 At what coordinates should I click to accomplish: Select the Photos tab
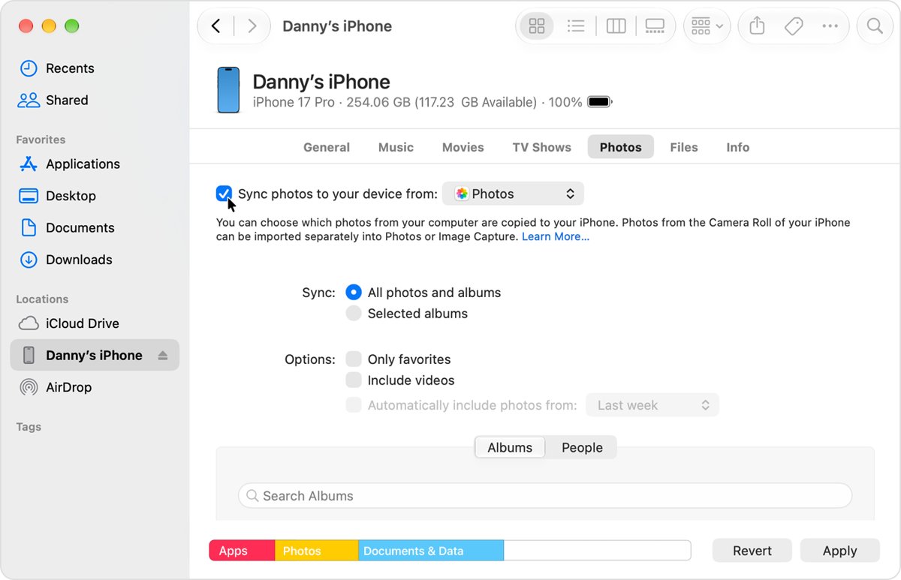click(x=621, y=147)
